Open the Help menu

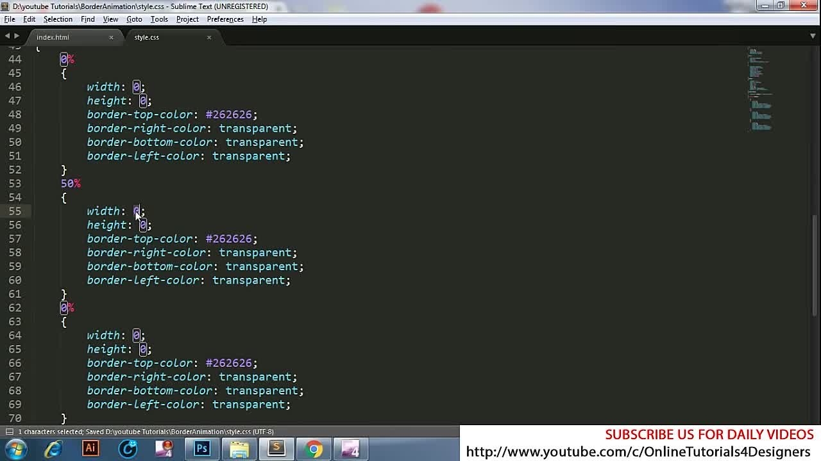(259, 19)
